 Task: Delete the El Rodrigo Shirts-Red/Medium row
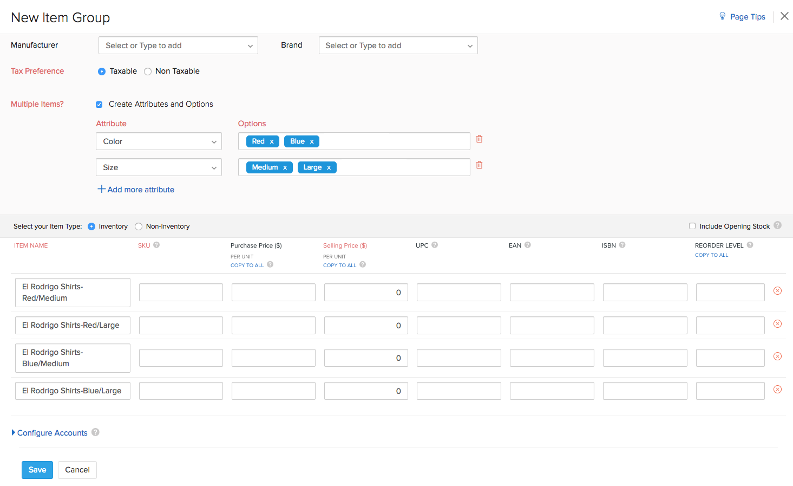(777, 291)
